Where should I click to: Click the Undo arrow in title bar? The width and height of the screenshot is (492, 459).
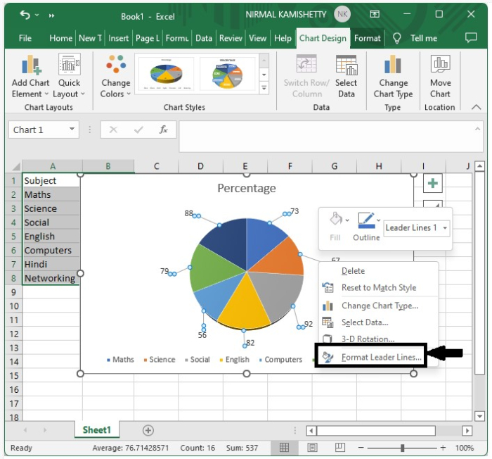pyautogui.click(x=25, y=15)
